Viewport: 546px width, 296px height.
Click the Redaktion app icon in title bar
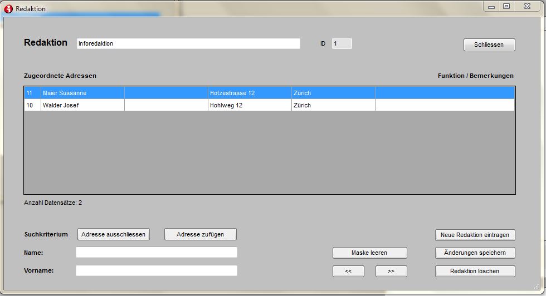tap(8, 8)
